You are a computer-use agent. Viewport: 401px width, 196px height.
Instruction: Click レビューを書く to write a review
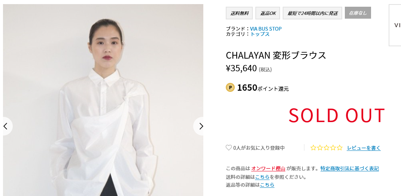click(364, 148)
